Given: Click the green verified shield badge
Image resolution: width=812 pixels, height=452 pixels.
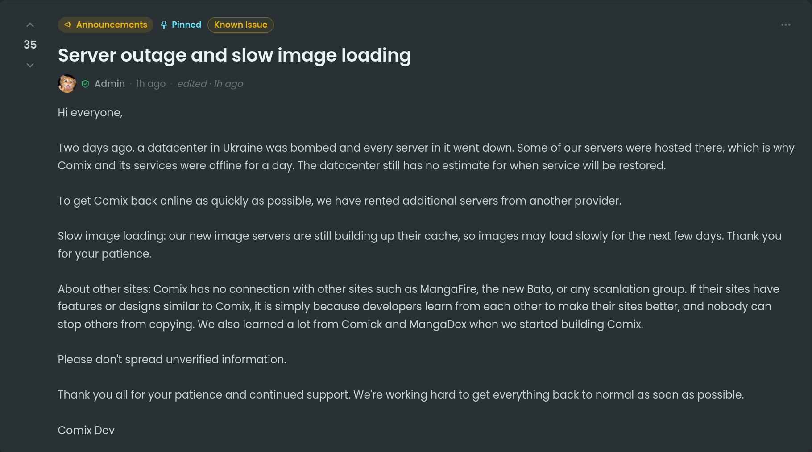Looking at the screenshot, I should pyautogui.click(x=85, y=84).
